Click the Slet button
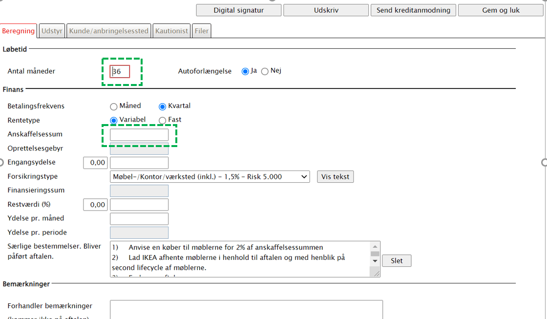The image size is (547, 319). pyautogui.click(x=397, y=261)
